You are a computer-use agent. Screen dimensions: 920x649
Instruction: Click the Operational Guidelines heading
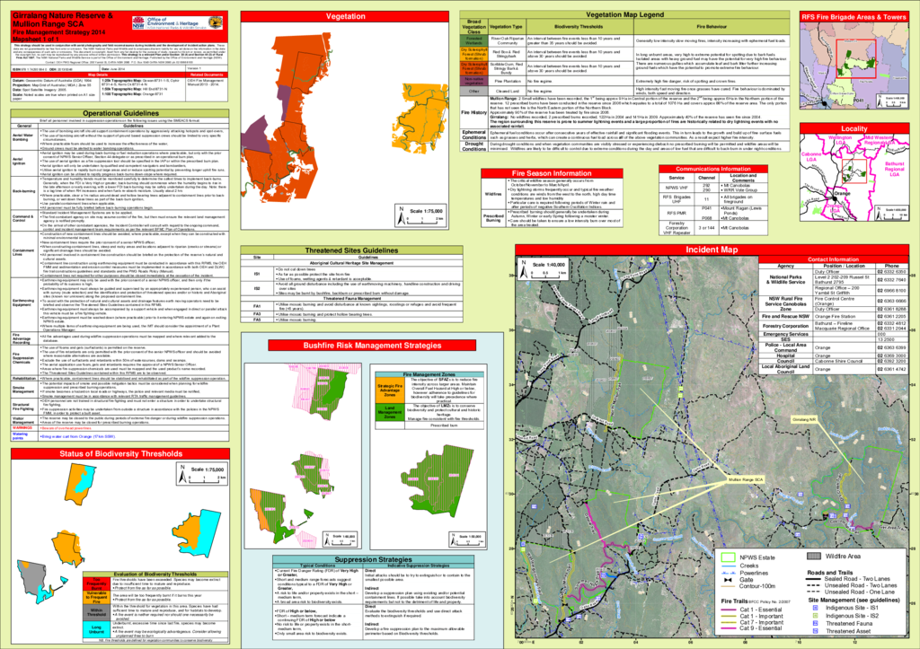click(121, 113)
